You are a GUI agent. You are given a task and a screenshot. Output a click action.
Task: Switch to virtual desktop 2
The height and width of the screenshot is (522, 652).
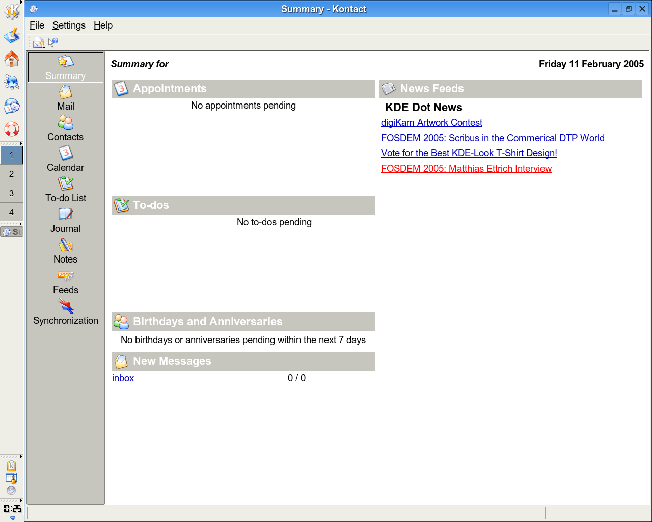(12, 174)
